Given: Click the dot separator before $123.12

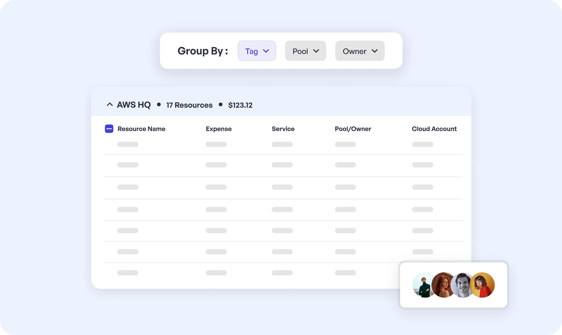Looking at the screenshot, I should pos(220,105).
